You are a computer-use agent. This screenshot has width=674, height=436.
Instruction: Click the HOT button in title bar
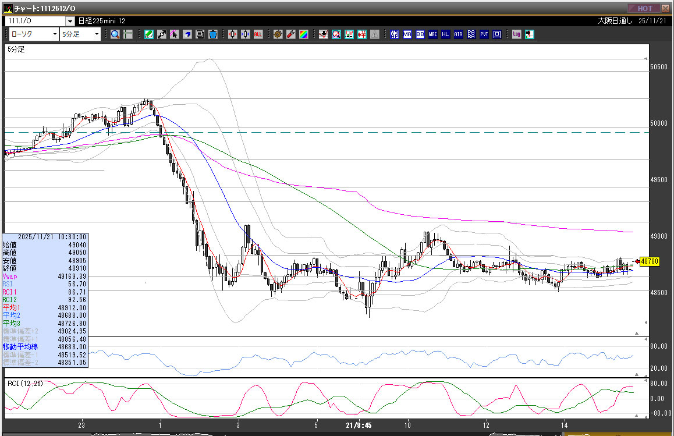click(644, 8)
